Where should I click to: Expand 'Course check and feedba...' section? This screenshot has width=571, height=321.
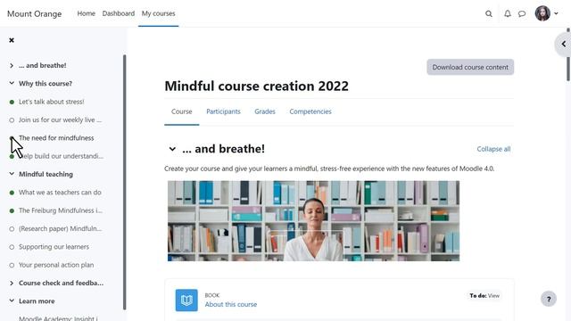(x=12, y=283)
